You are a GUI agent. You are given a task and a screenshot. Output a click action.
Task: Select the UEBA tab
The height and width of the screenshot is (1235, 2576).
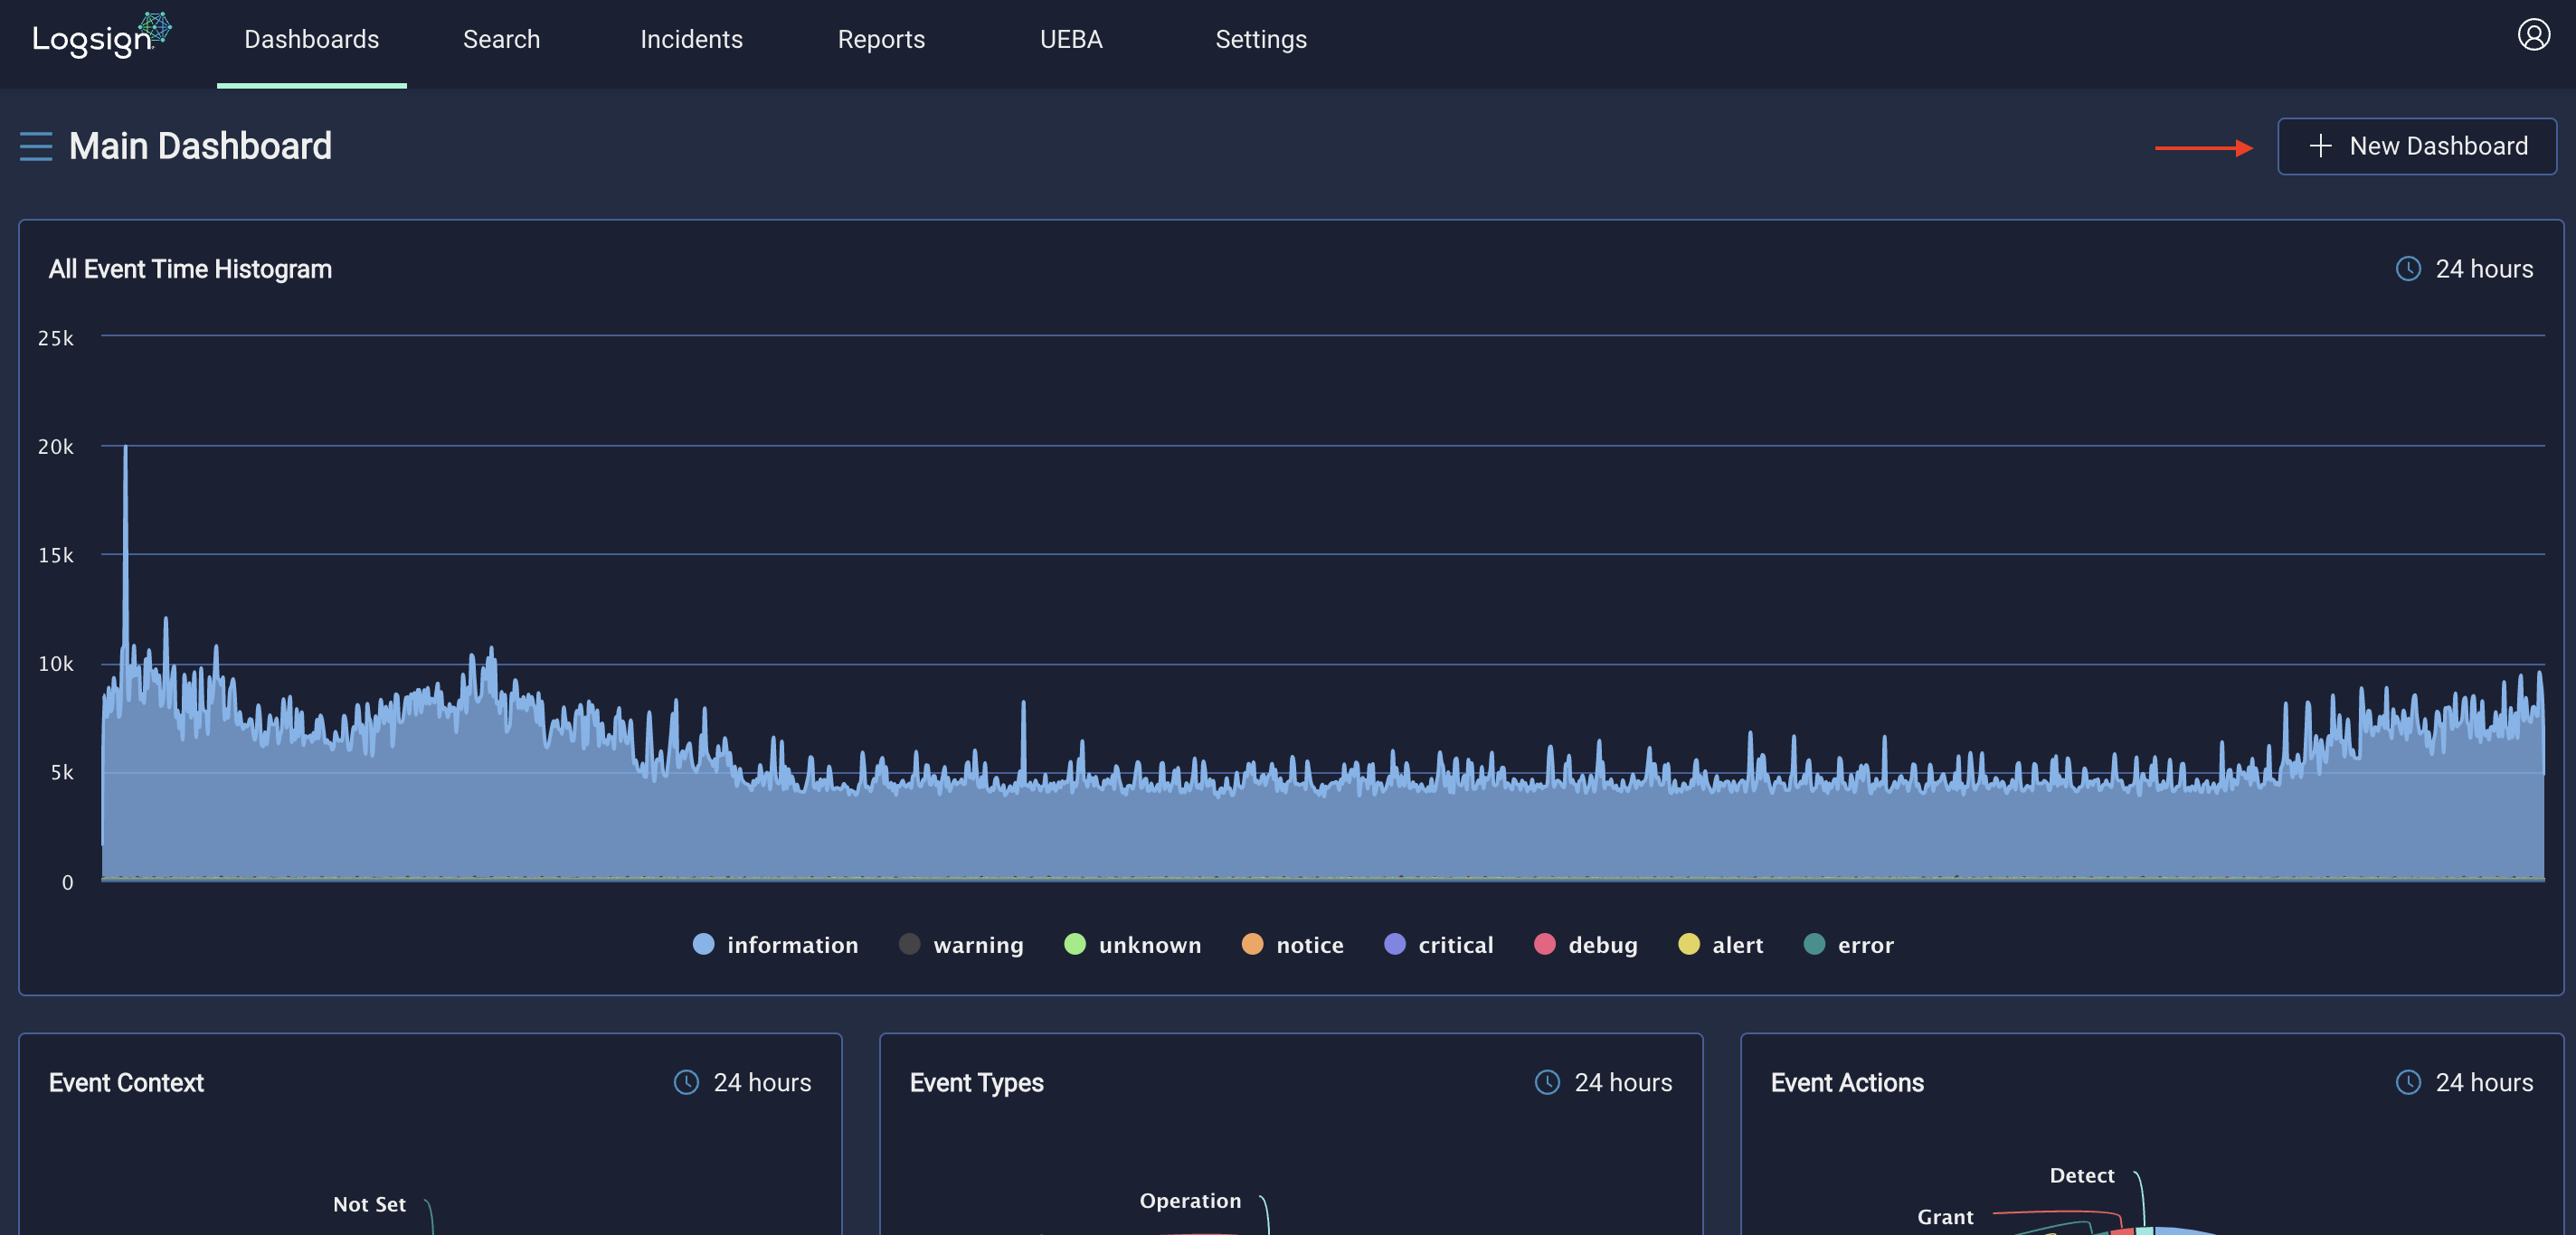click(x=1071, y=39)
